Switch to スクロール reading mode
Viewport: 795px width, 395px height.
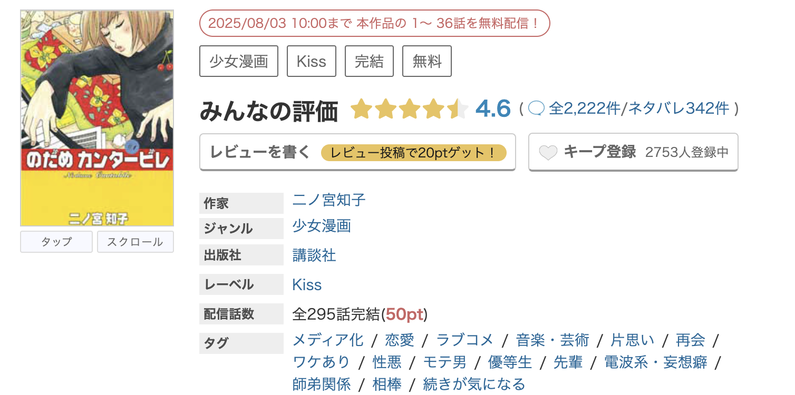tap(135, 242)
